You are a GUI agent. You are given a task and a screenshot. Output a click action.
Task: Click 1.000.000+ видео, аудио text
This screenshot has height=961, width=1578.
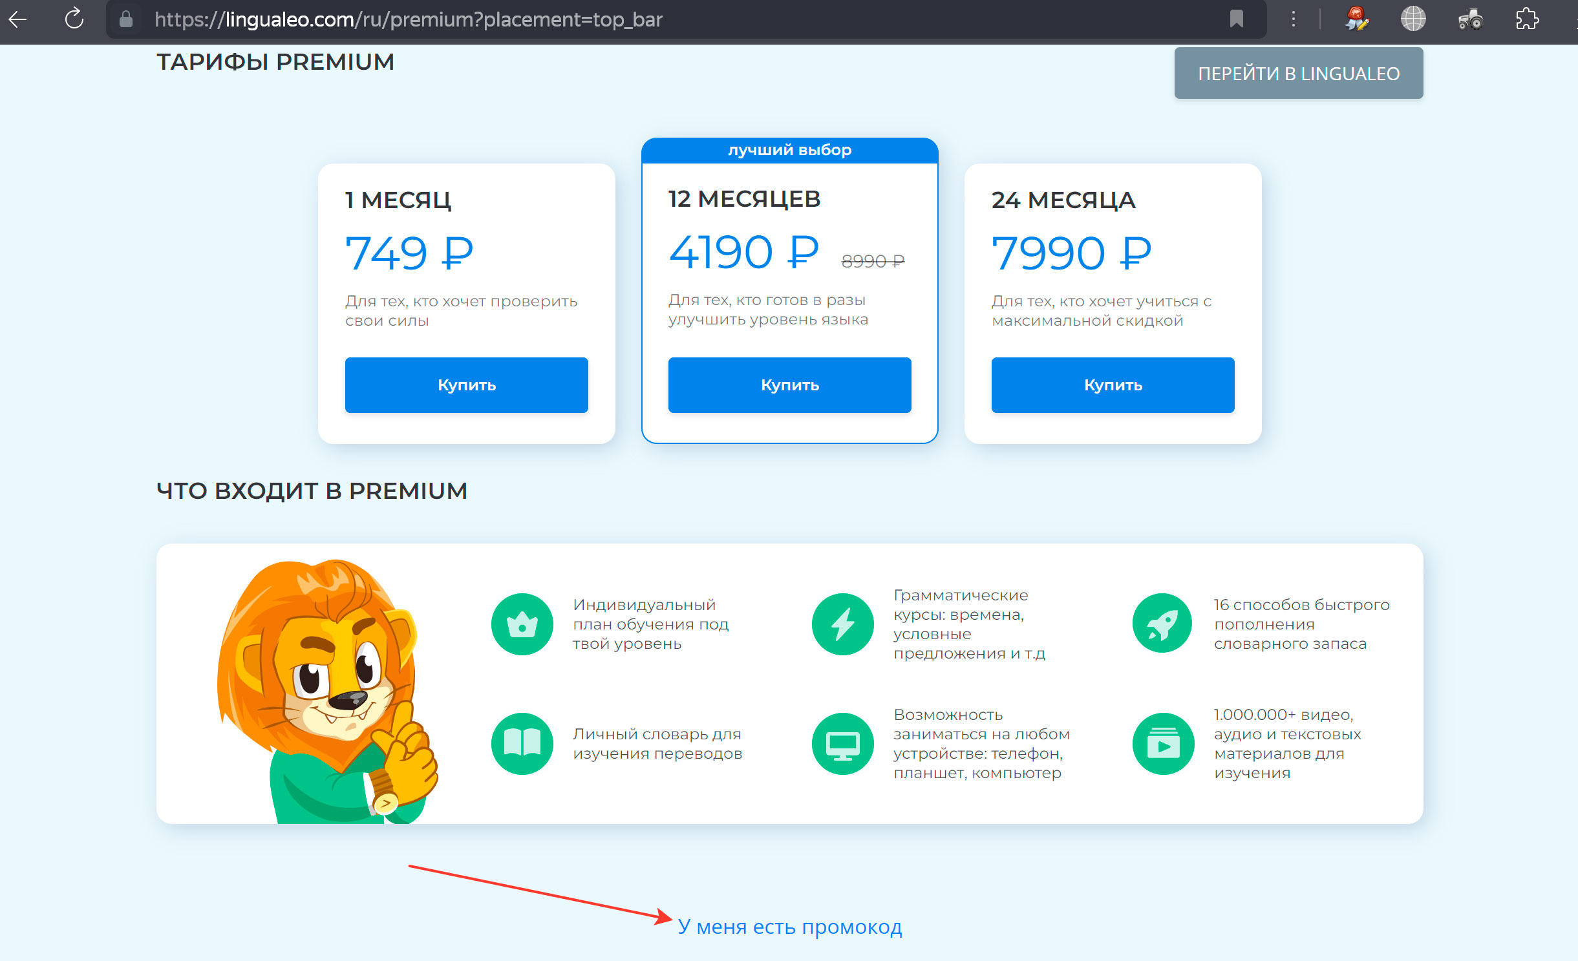click(1287, 744)
